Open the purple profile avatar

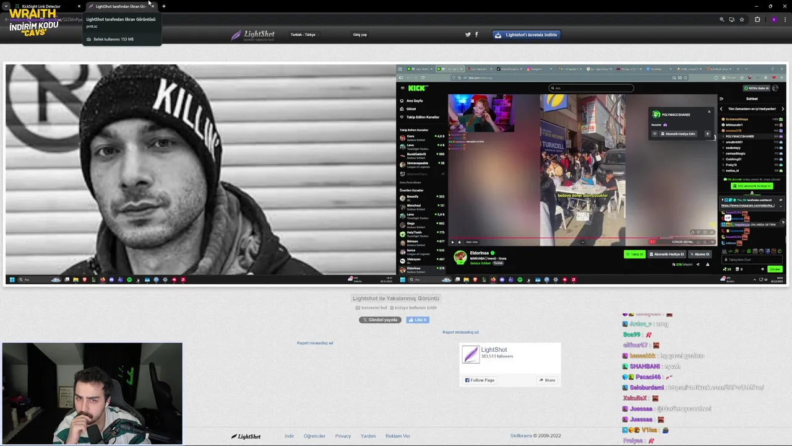[773, 20]
